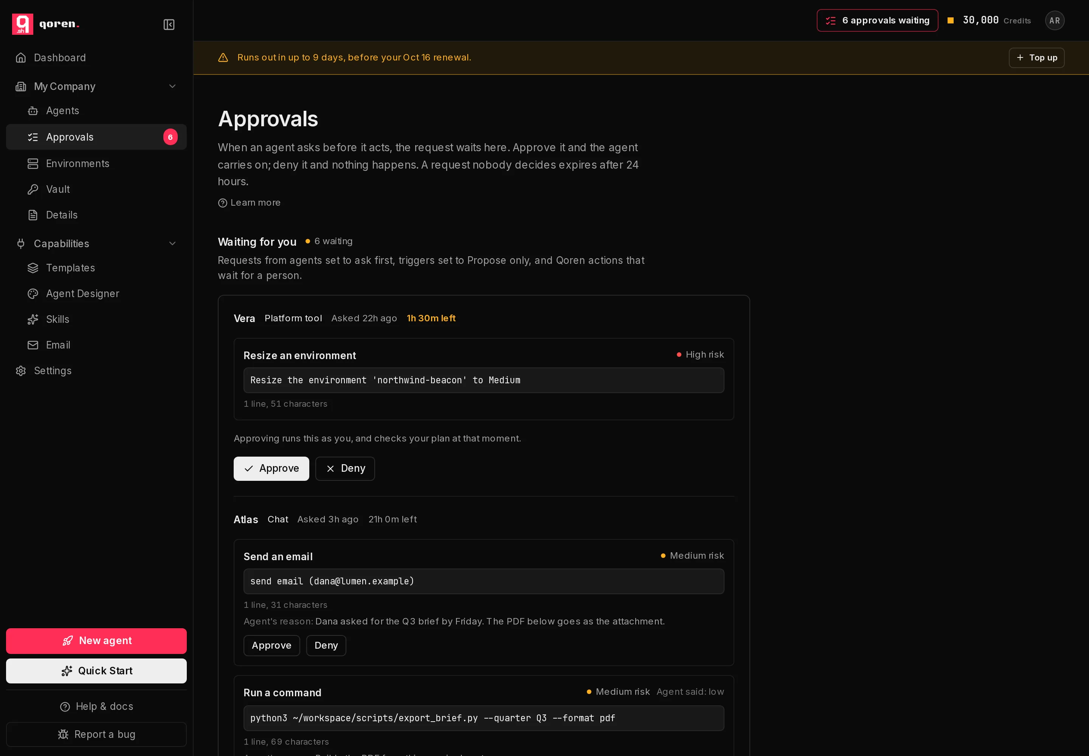
Task: Click the Quick Start button
Action: [96, 671]
